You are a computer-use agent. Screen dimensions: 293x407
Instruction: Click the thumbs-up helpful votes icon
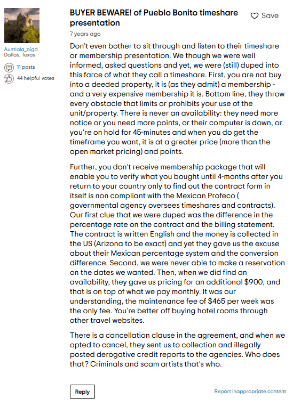(9, 79)
